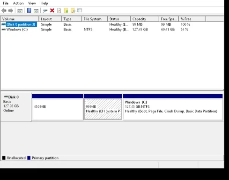The height and width of the screenshot is (180, 229).
Task: Click the 127.45 GB capacity cell
Action: (x=140, y=30)
